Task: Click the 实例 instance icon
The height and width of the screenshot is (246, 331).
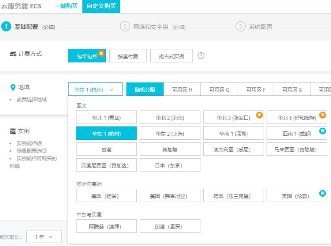Action: pos(13,131)
